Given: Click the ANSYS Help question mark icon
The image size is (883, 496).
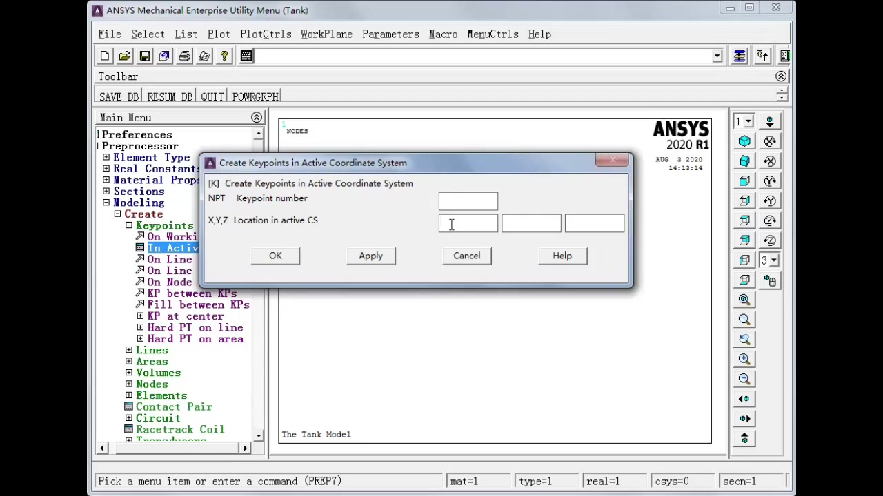Looking at the screenshot, I should click(x=224, y=56).
